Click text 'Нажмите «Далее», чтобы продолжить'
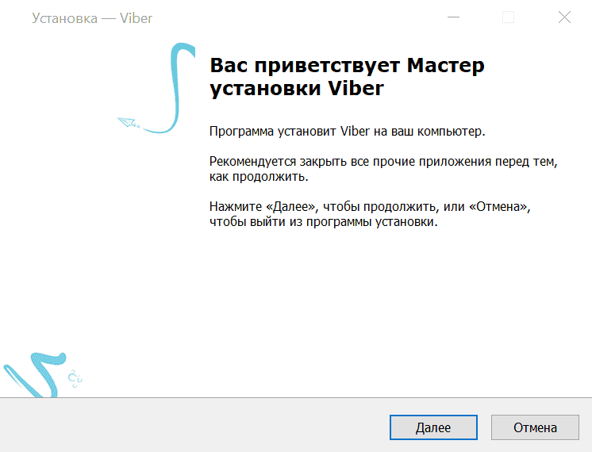This screenshot has height=452, width=592. (324, 207)
